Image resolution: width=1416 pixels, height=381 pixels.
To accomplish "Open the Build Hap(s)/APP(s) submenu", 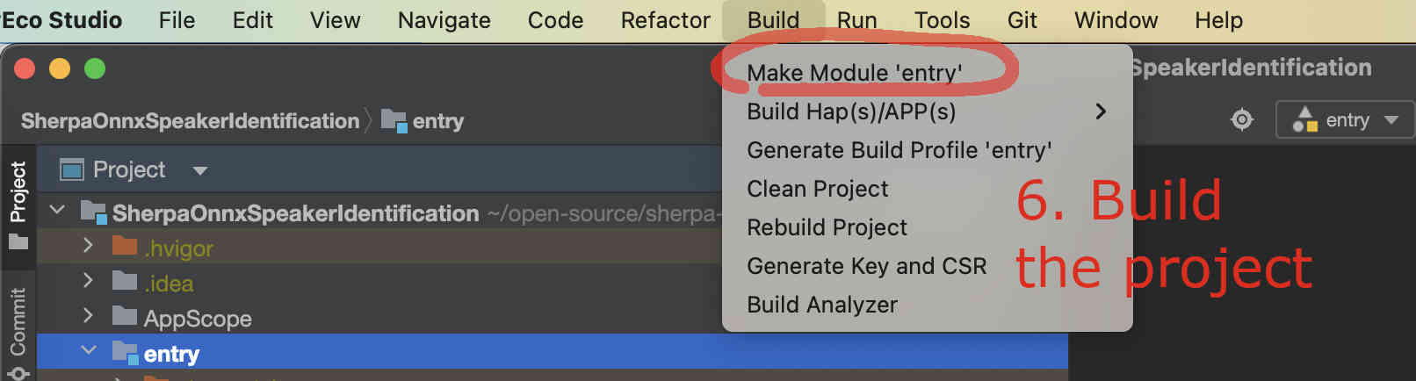I will 927,111.
